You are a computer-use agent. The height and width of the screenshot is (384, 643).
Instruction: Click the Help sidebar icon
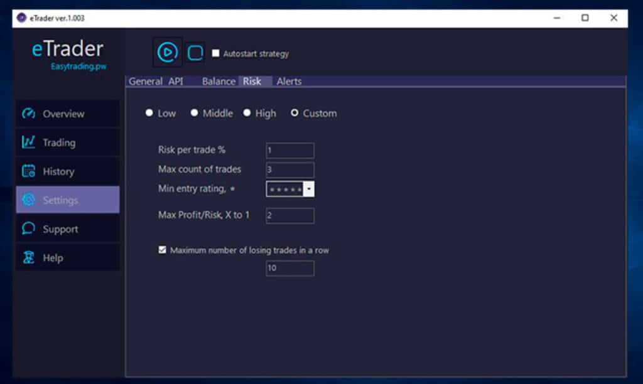pyautogui.click(x=28, y=258)
